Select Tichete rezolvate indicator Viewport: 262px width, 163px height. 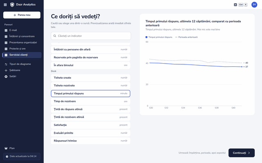click(x=90, y=86)
